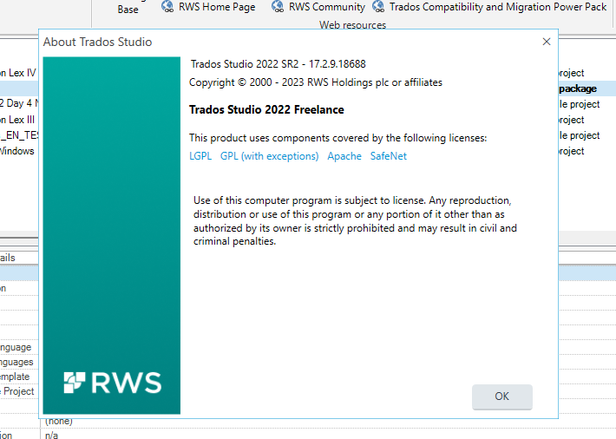Click the Trados Compatibility Power Pack globe icon
The width and height of the screenshot is (616, 439).
(x=378, y=6)
